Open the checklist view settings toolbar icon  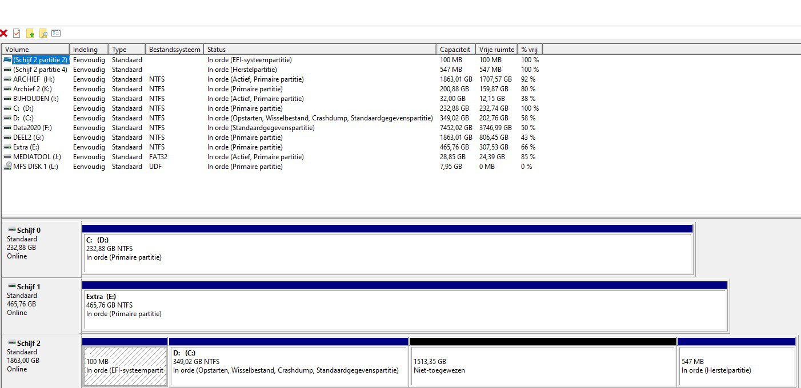(56, 33)
